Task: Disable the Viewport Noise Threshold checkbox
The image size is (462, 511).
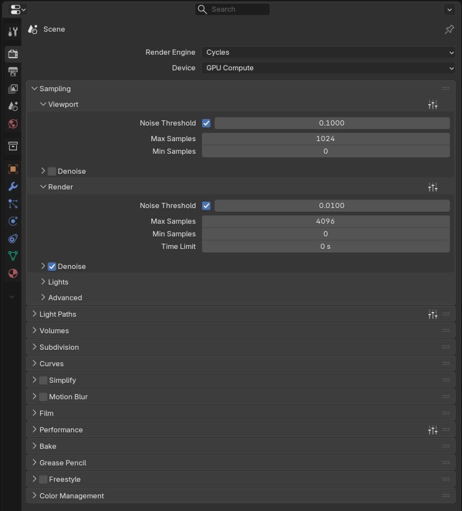Action: [206, 123]
